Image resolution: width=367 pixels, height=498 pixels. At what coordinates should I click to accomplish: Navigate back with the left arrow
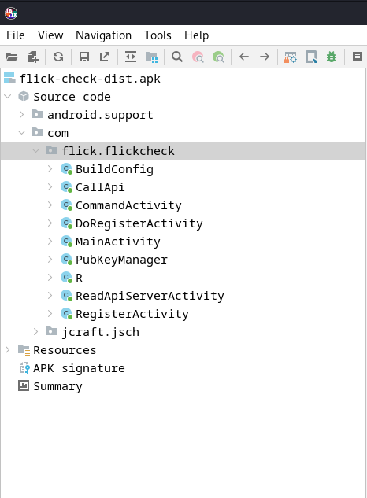coord(244,57)
